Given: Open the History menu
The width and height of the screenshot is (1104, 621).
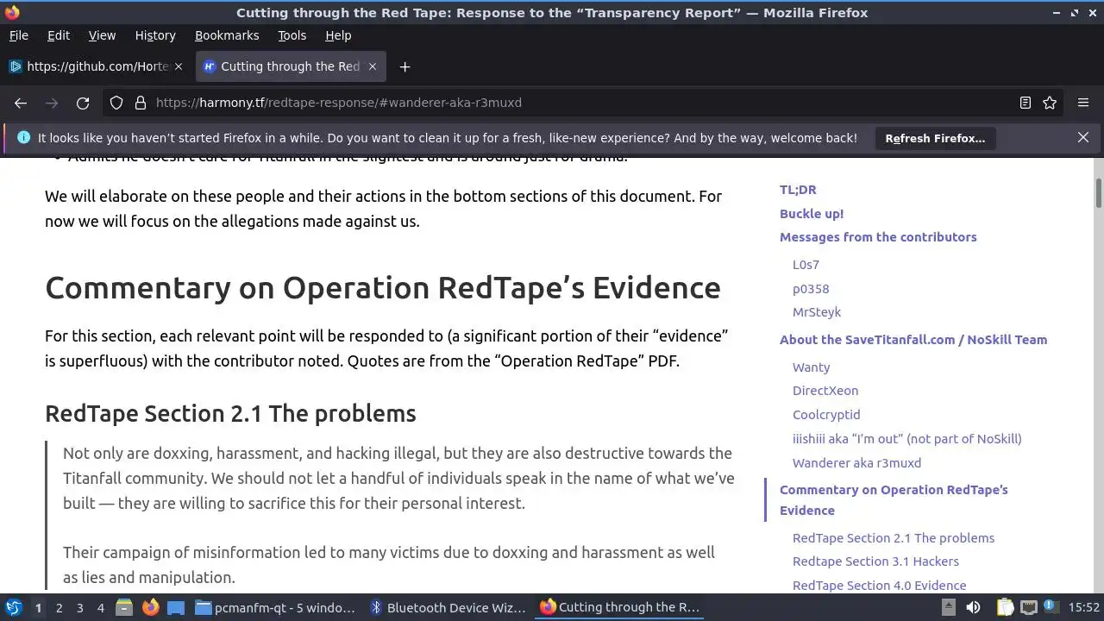Looking at the screenshot, I should pyautogui.click(x=155, y=35).
